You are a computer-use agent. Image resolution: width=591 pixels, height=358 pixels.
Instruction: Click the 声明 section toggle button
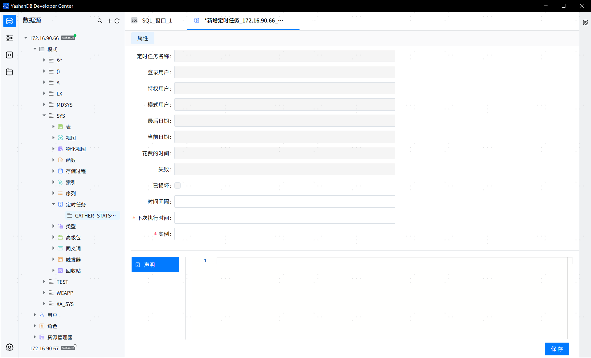pos(155,264)
